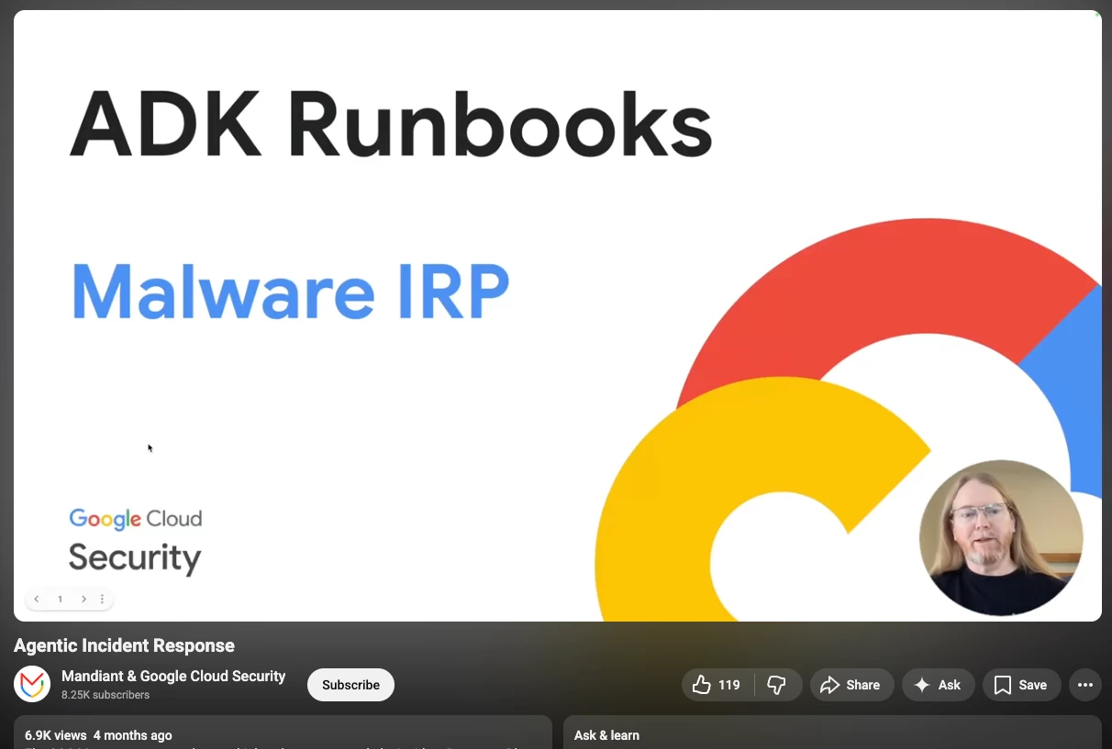Open the Ask AI assistant button

[x=939, y=685]
